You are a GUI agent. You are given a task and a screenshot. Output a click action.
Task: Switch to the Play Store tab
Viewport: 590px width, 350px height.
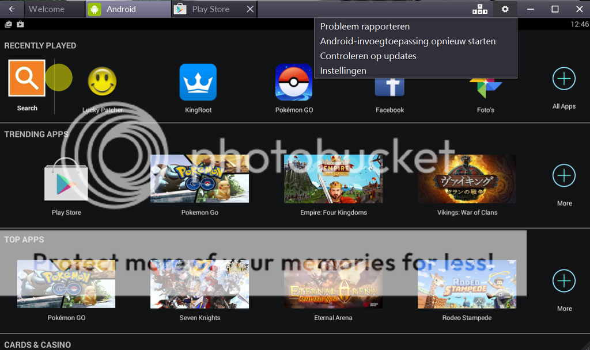[x=210, y=9]
